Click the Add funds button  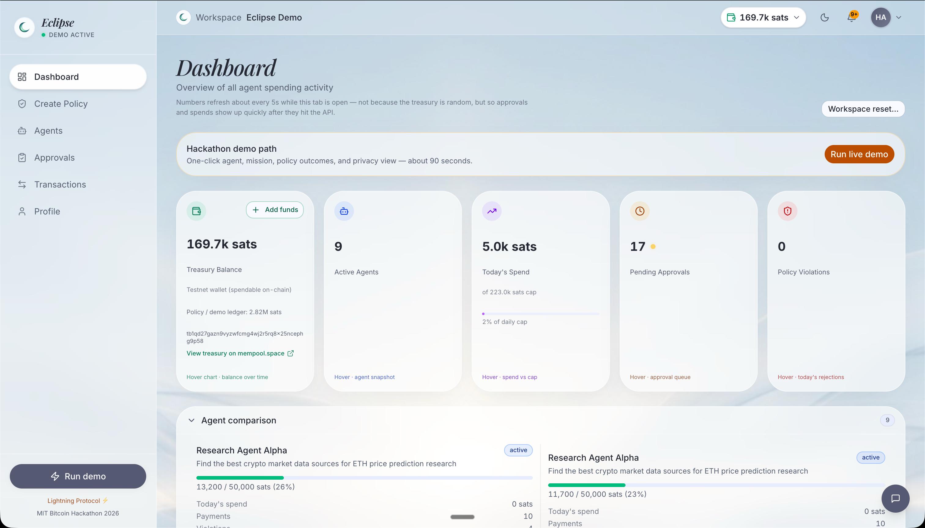click(274, 210)
